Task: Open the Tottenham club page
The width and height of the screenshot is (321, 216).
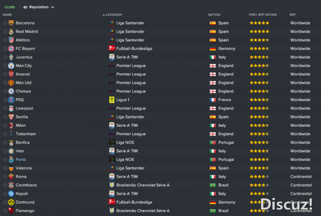Action: click(26, 134)
